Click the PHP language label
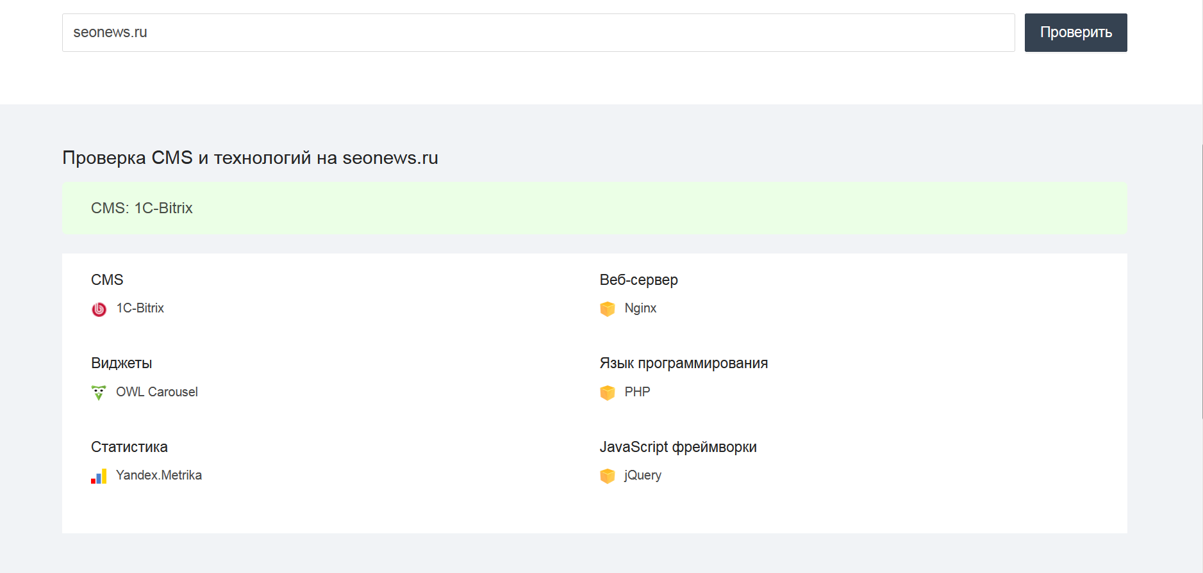This screenshot has height=573, width=1203. tap(637, 392)
